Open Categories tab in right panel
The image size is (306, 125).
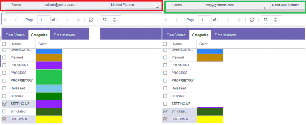tap(200, 35)
